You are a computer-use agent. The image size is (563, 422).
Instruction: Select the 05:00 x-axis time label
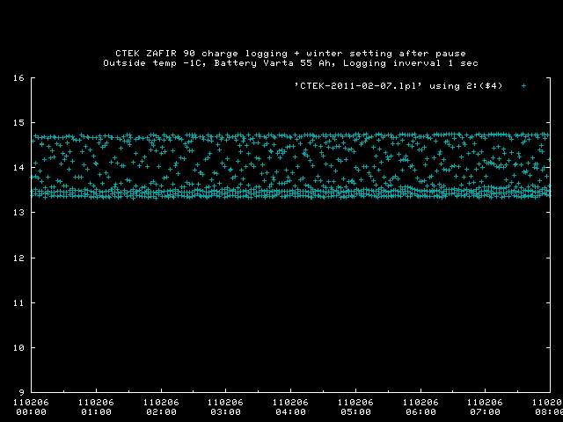pyautogui.click(x=355, y=411)
